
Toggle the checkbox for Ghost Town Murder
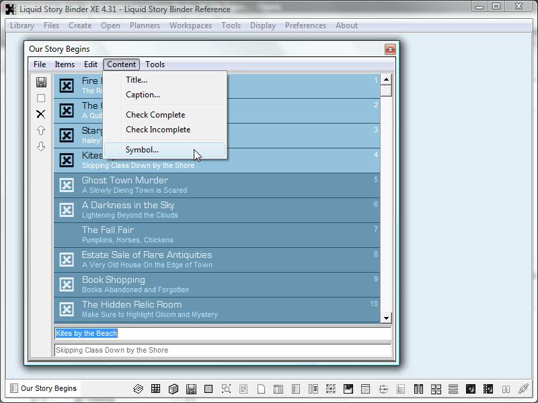(x=67, y=185)
